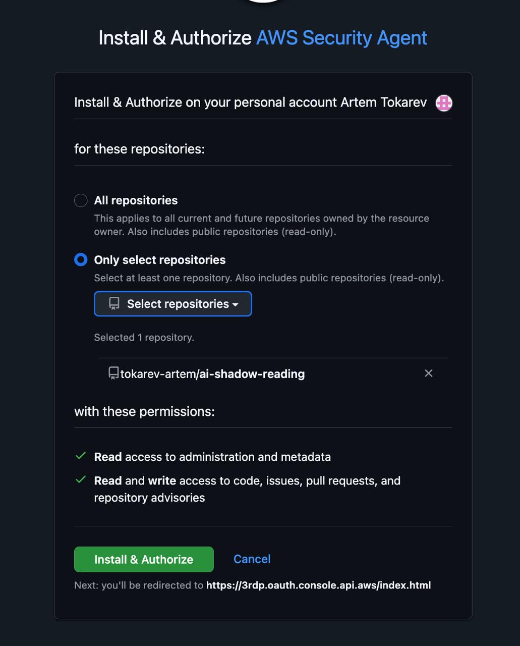520x646 pixels.
Task: Open the Select repositories dropdown
Action: [172, 304]
